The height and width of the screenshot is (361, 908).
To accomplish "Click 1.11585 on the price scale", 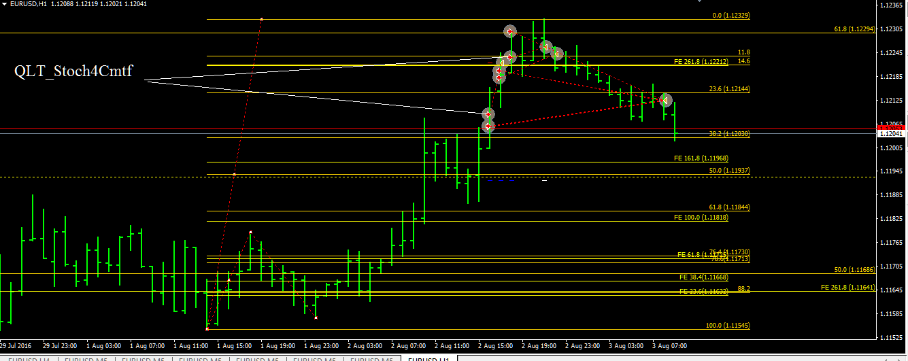I will tap(891, 313).
